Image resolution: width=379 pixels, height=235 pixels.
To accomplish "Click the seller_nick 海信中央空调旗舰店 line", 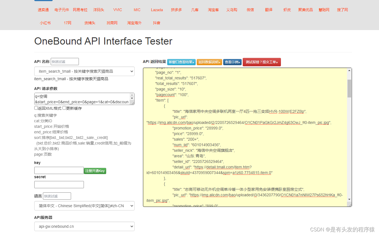I will coord(204,150).
